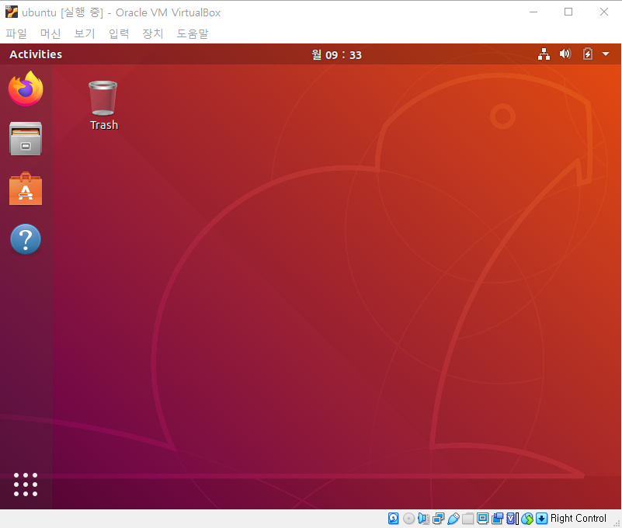Click the optical disc status icon
This screenshot has width=622, height=528.
tap(408, 518)
